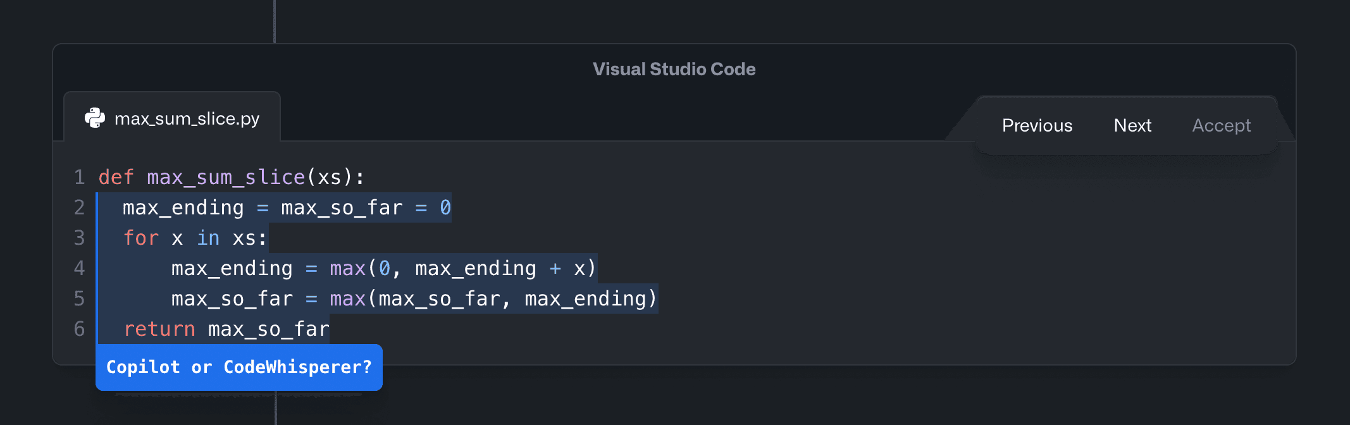Select line number 3 in the gutter
Image resolution: width=1350 pixels, height=425 pixels.
79,238
